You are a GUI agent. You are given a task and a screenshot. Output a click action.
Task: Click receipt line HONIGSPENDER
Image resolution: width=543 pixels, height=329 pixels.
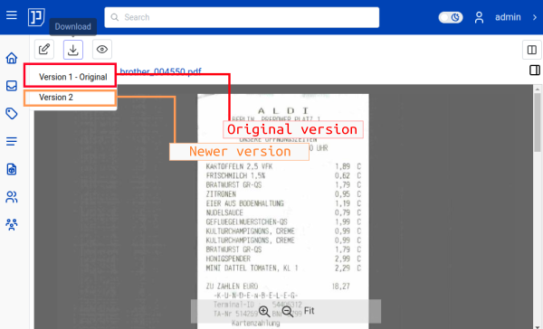point(283,258)
